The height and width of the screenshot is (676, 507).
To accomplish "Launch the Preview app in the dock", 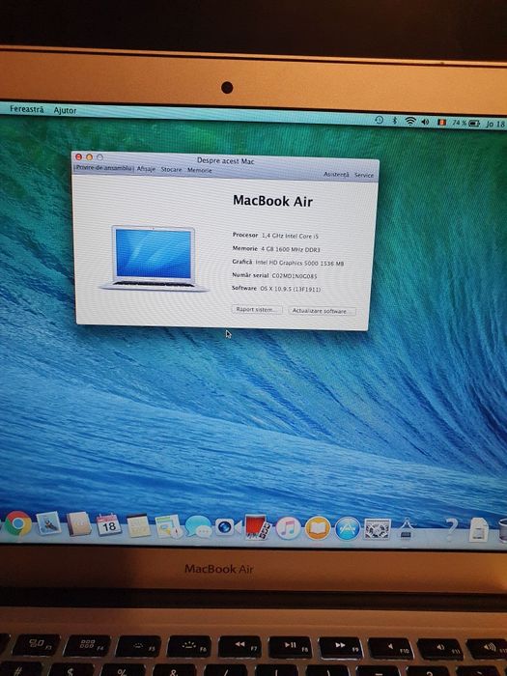I will click(x=48, y=523).
